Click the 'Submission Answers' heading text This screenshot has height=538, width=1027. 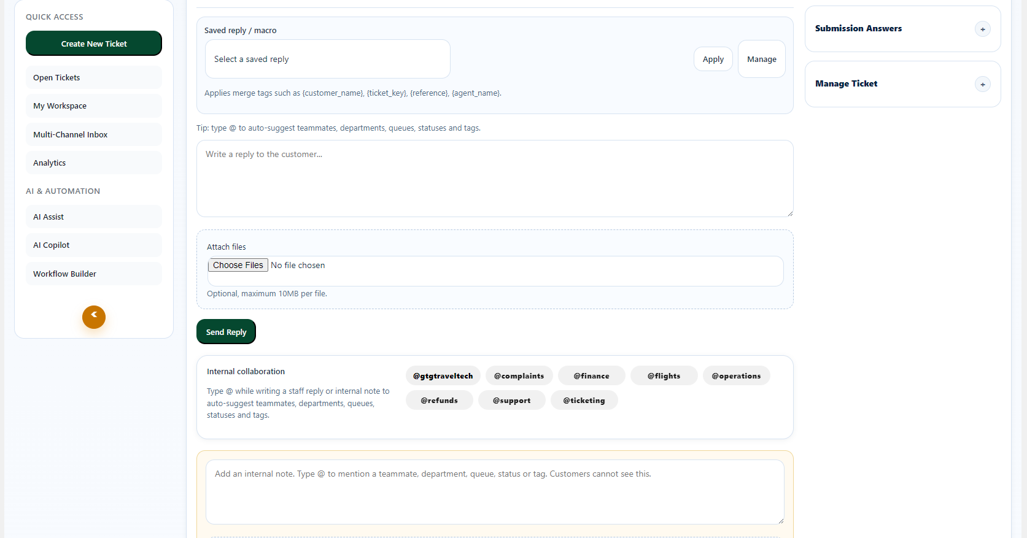click(x=858, y=28)
